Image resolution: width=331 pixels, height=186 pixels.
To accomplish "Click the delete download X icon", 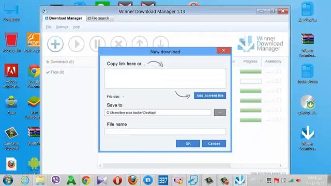I will coord(118,42).
